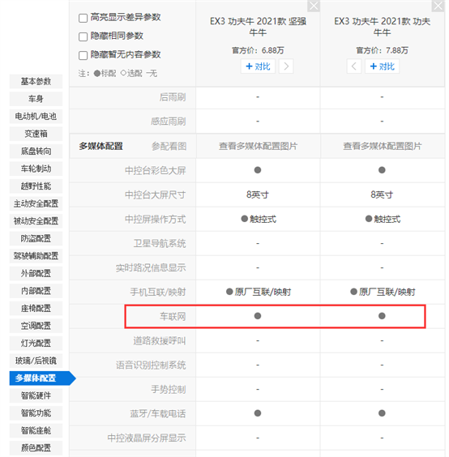Go to 变速箱 section
Screen dimensions: 449x457
click(36, 134)
